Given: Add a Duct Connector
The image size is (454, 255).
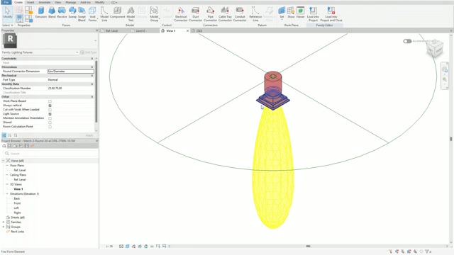Looking at the screenshot, I should point(196,14).
